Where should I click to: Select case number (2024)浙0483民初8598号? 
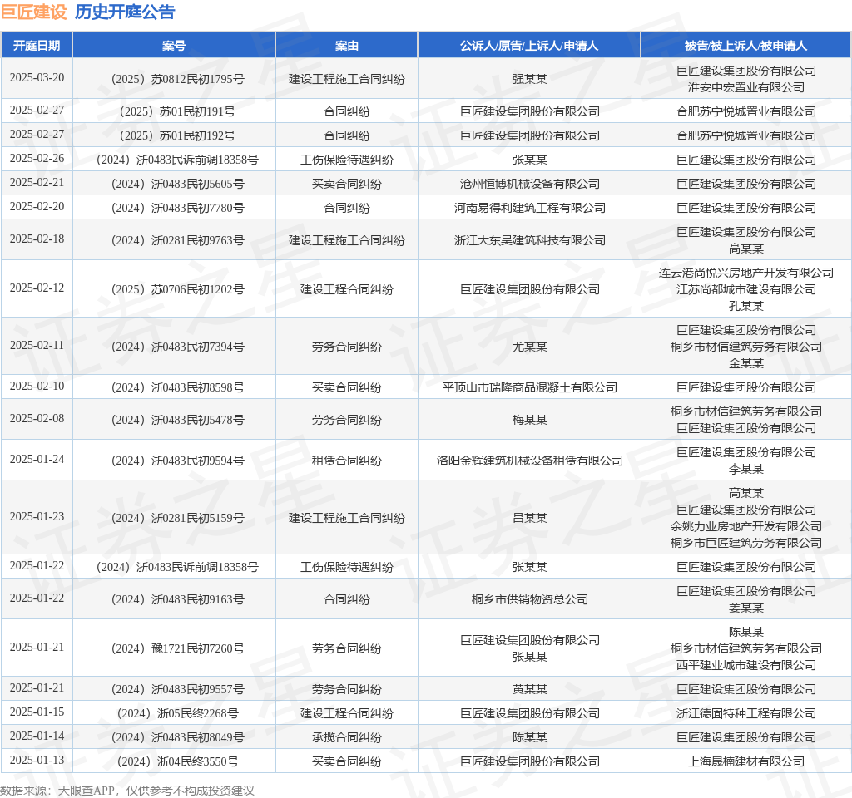pos(178,387)
